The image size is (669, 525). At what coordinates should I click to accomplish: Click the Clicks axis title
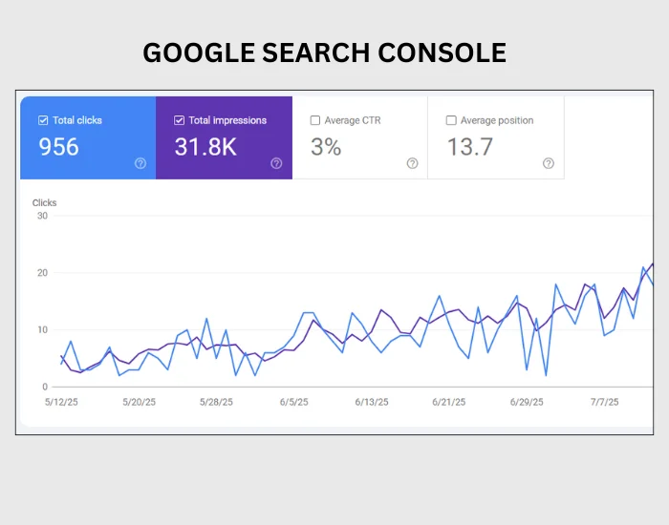click(44, 202)
